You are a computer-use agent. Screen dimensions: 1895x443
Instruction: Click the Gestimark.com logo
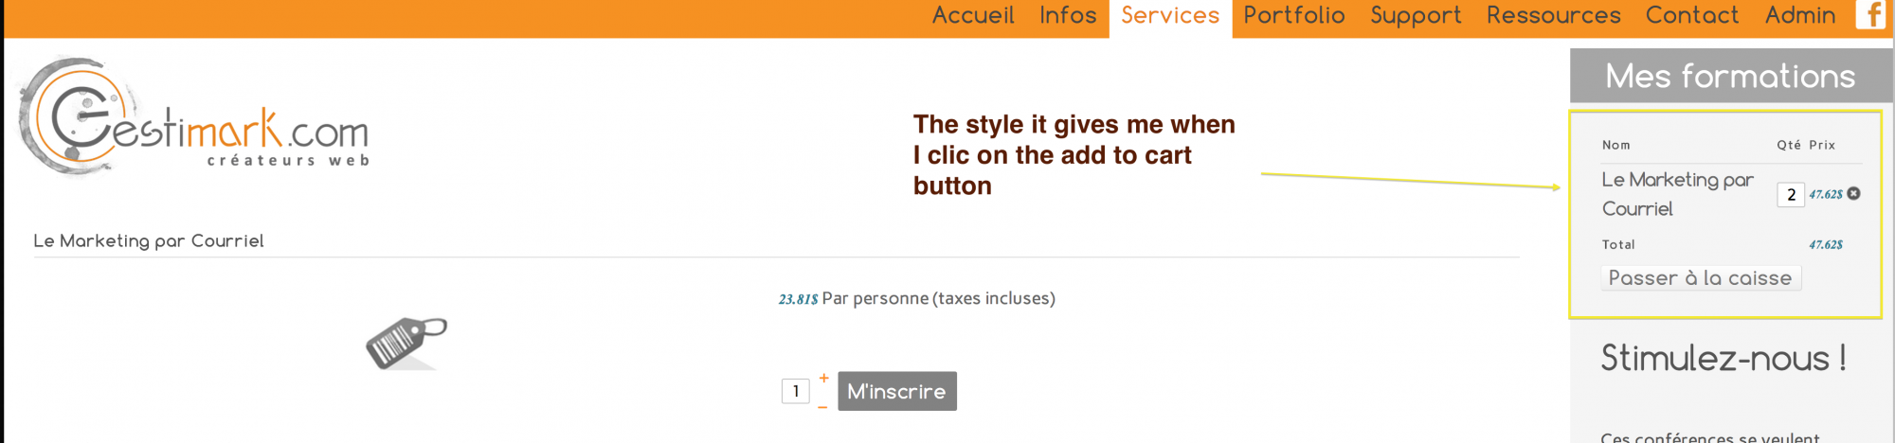click(193, 115)
